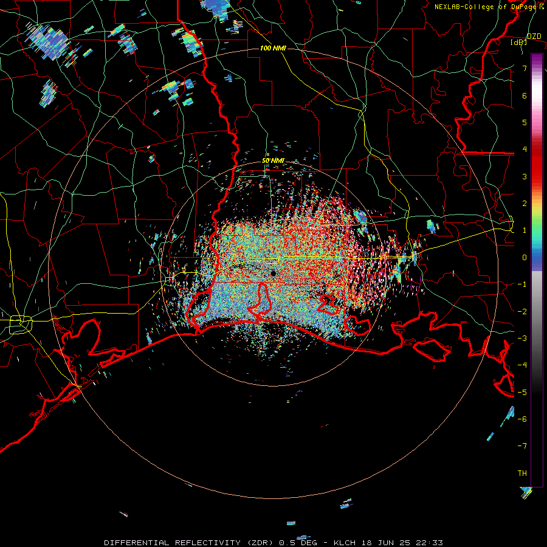Click the TH label on the legend
This screenshot has width=547, height=547.
[x=522, y=473]
